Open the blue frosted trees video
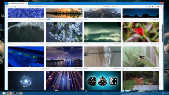 [26, 13]
